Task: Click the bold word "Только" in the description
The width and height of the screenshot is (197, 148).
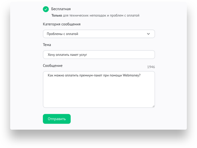Action: click(57, 15)
